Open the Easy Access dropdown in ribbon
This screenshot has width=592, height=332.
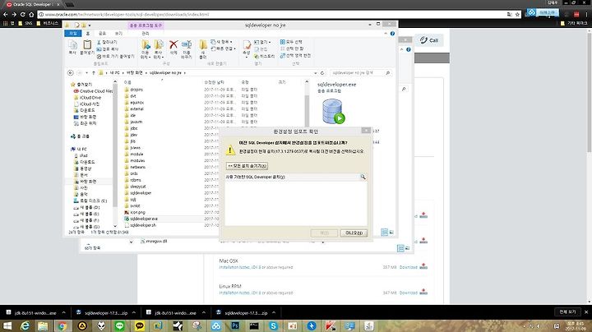(x=223, y=48)
